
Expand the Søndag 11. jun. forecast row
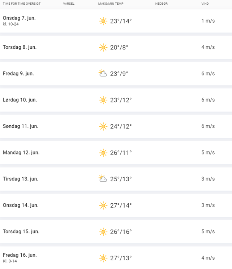coord(116,126)
